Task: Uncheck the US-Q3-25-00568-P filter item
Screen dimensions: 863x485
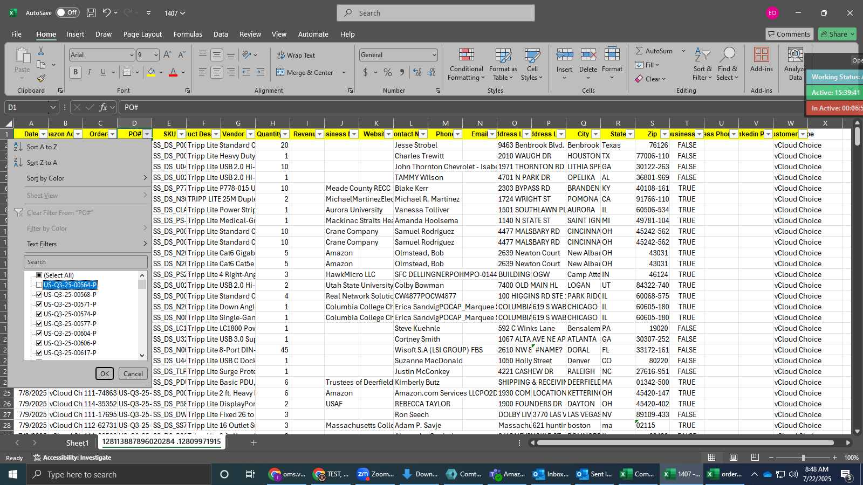Action: [39, 295]
